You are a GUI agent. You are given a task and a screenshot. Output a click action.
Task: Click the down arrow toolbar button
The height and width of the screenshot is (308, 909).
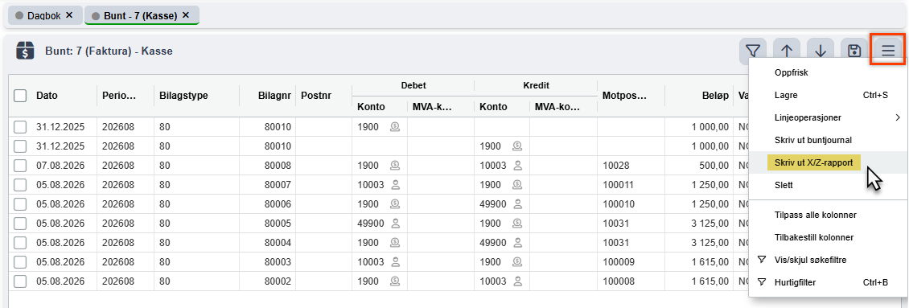821,51
